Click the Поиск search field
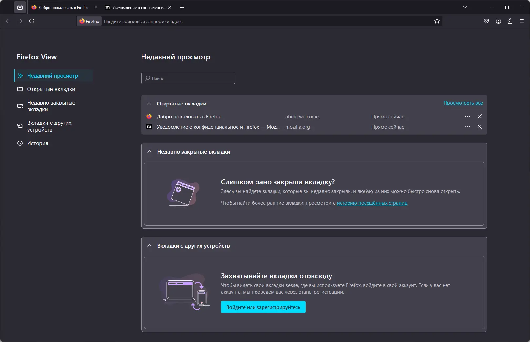The height and width of the screenshot is (342, 530). [188, 78]
